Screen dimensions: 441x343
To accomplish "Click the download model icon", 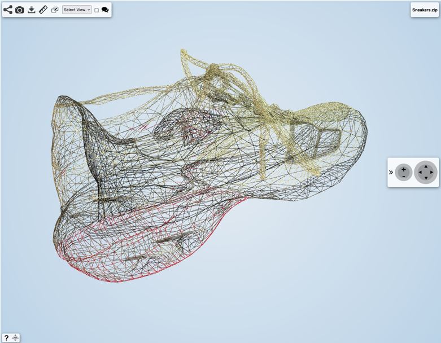I will 32,10.
